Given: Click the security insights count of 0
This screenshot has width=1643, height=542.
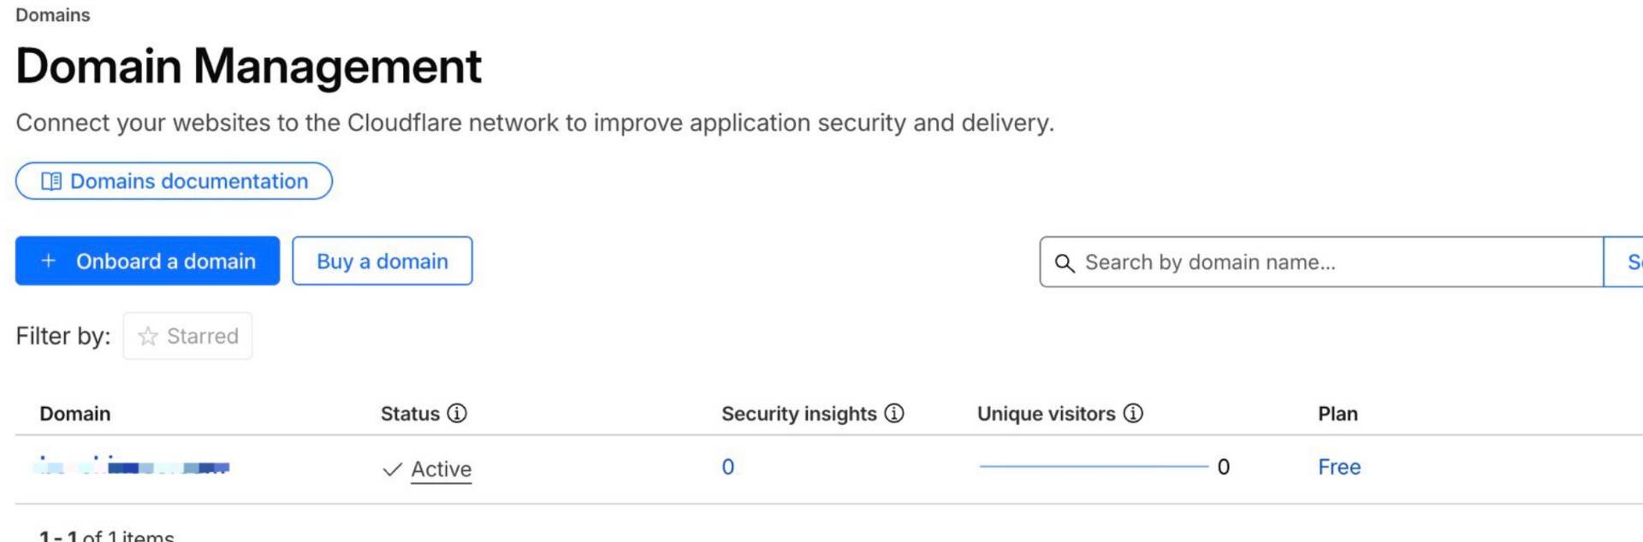Looking at the screenshot, I should 727,467.
